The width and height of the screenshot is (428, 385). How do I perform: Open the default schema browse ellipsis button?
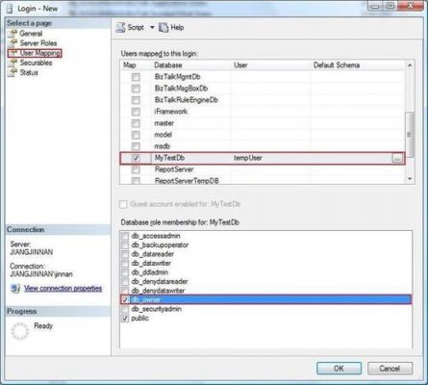397,158
